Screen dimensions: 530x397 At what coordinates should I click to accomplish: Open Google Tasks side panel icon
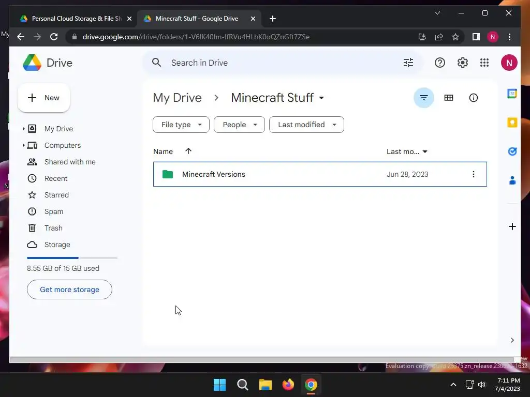512,151
